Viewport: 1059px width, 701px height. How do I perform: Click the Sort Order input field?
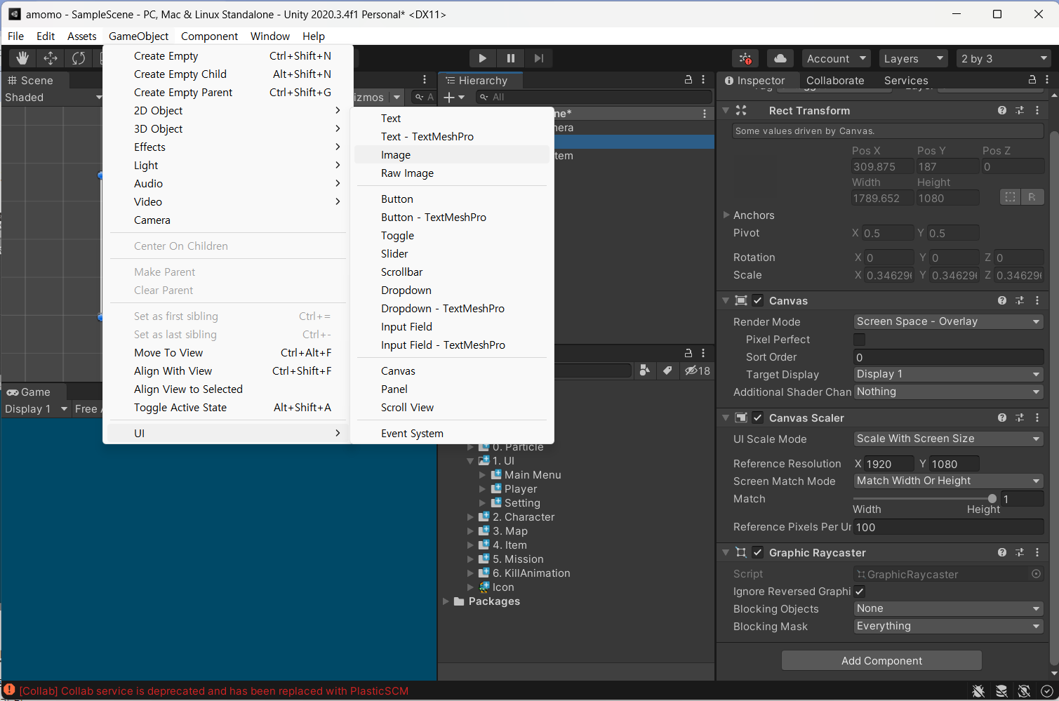(x=948, y=356)
